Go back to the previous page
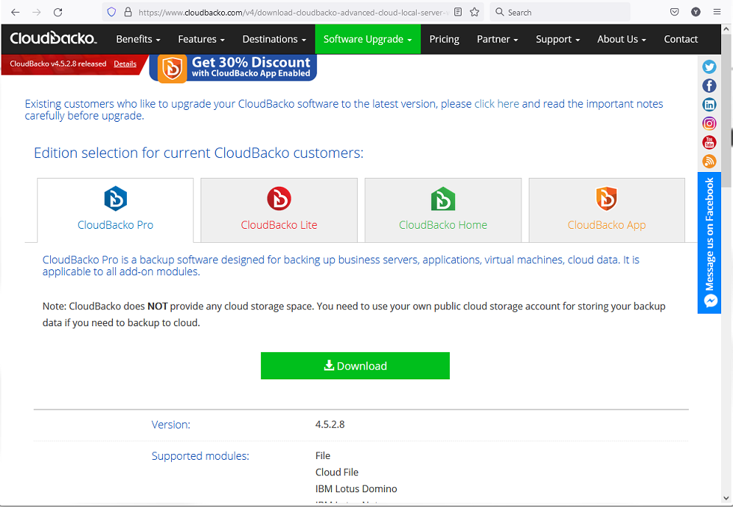733x507 pixels. point(15,12)
